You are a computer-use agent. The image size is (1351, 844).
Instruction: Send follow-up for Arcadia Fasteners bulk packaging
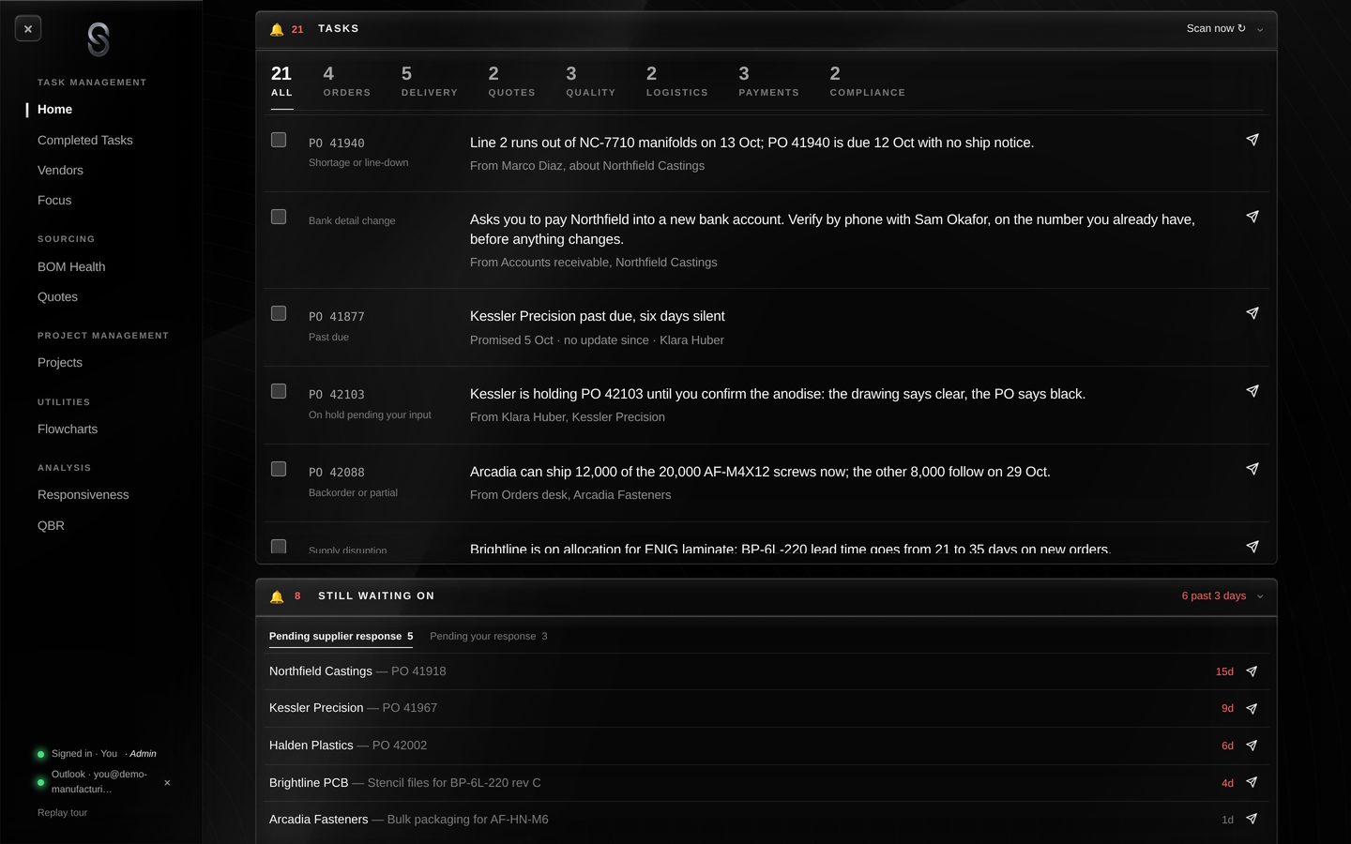1252,819
